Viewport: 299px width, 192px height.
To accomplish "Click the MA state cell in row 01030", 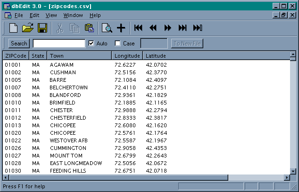I will point(36,171).
